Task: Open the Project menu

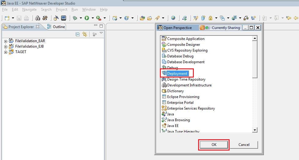Action: click(x=61, y=9)
